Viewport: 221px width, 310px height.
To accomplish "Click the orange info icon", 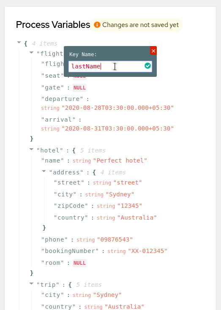I will coord(97,25).
